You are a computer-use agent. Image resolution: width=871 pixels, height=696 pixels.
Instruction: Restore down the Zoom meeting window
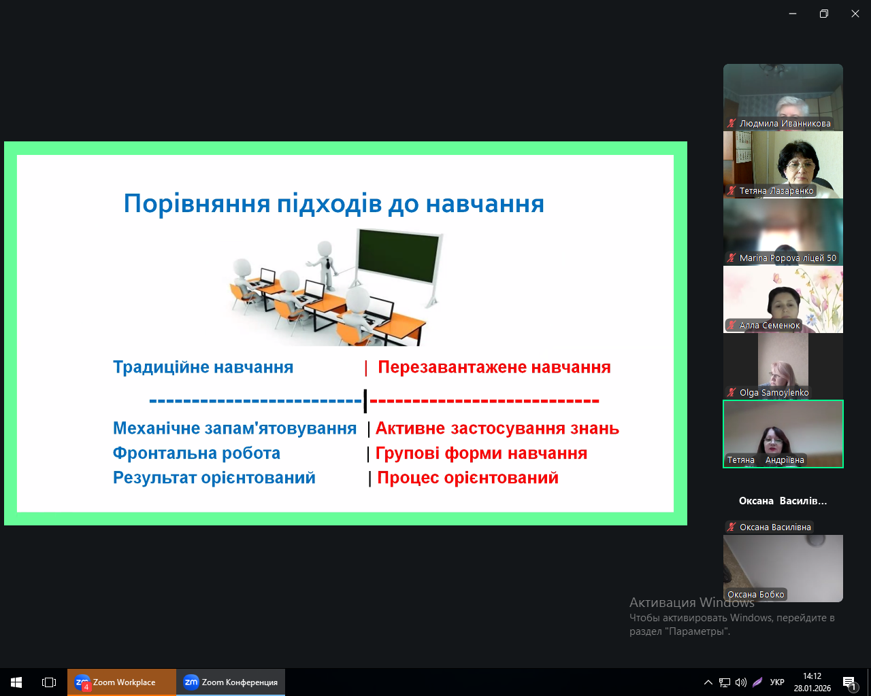pyautogui.click(x=824, y=14)
